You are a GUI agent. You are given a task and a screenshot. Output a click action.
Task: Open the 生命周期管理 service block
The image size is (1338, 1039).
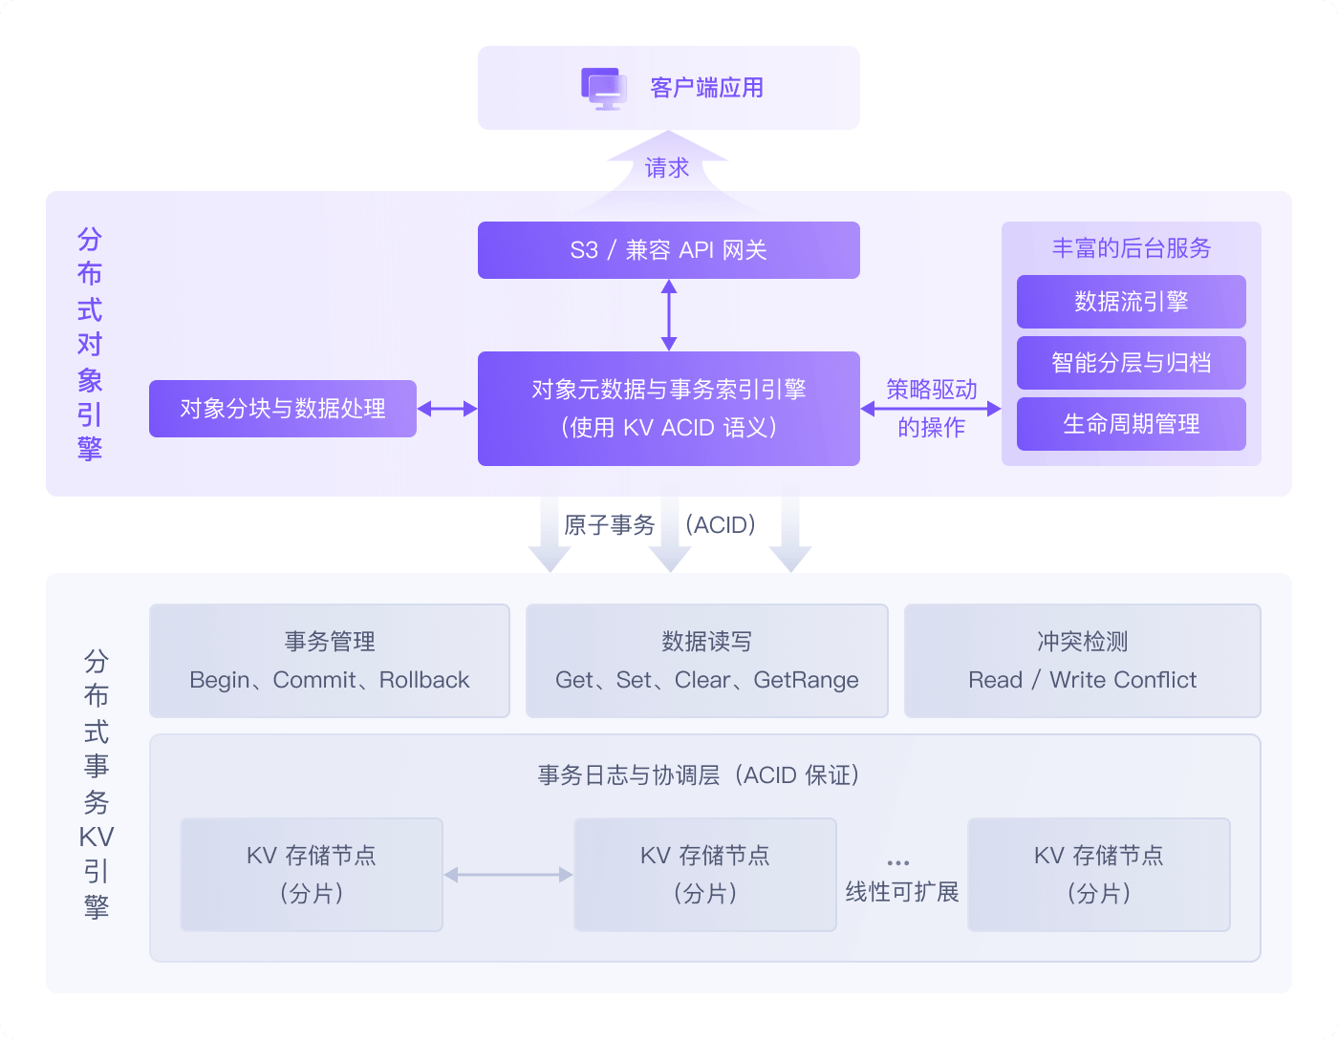pos(1131,424)
